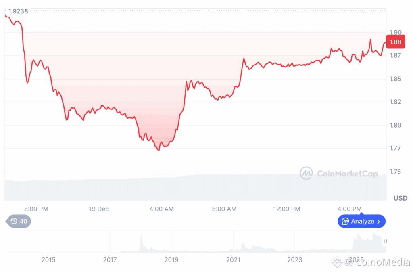Select 2021 on the overview timeline
This screenshot has width=413, height=272.
(x=233, y=260)
